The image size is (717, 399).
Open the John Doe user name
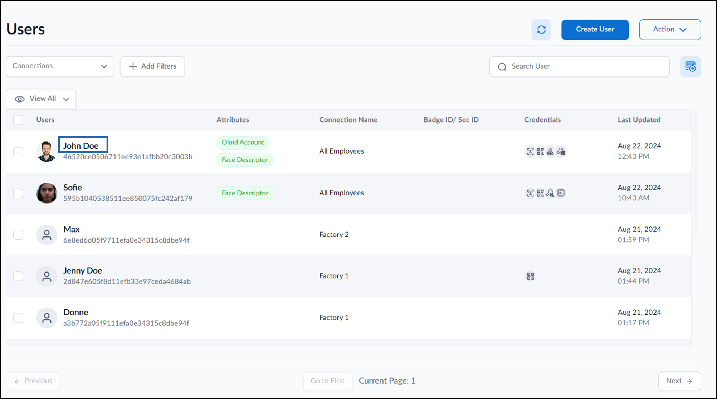[81, 146]
